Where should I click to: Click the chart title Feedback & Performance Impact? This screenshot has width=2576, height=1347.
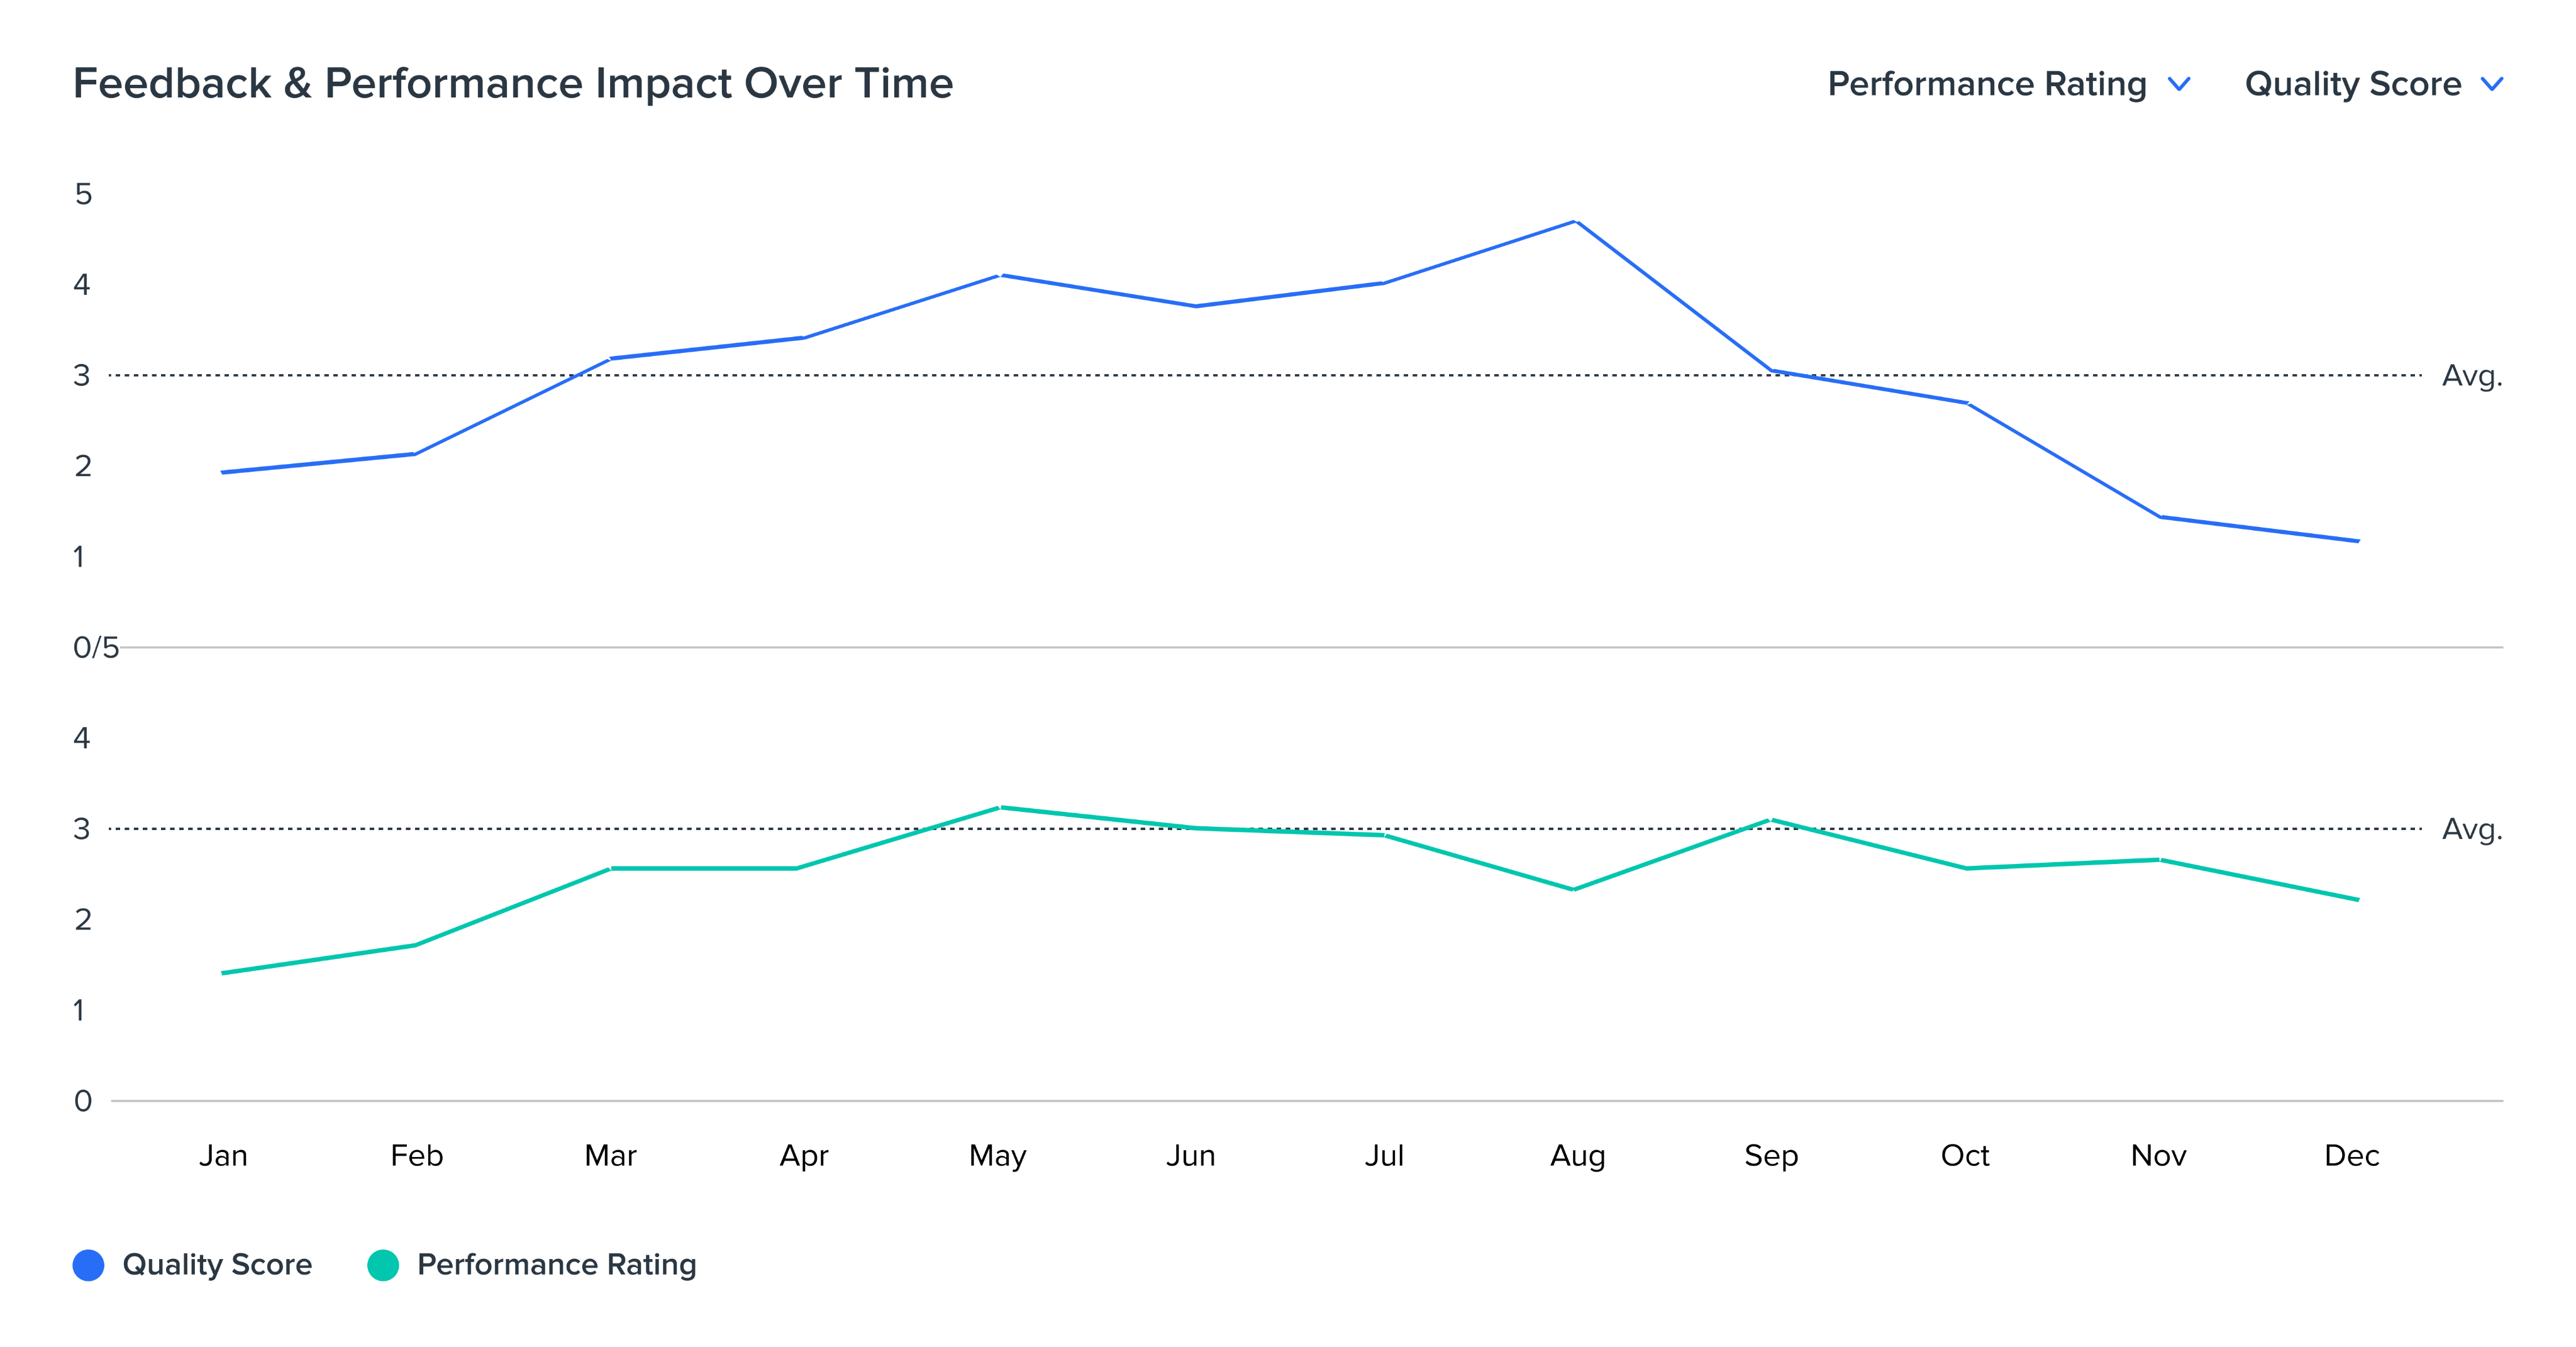coord(513,83)
